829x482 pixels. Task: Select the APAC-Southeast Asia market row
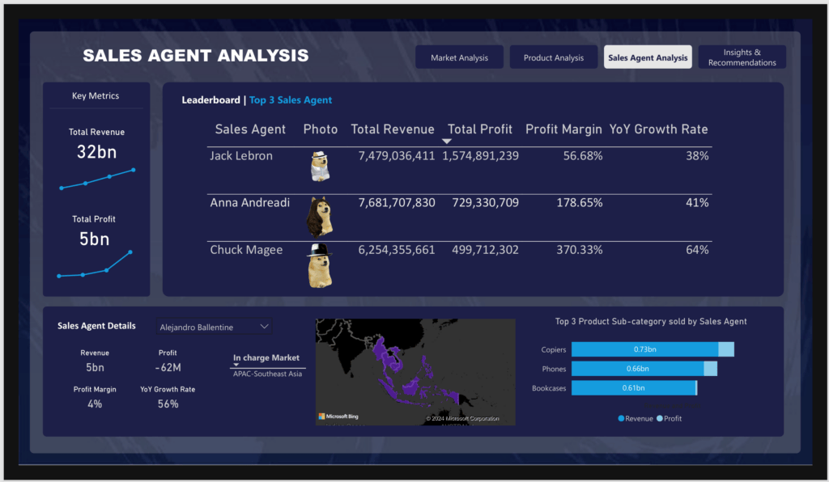[x=267, y=374]
